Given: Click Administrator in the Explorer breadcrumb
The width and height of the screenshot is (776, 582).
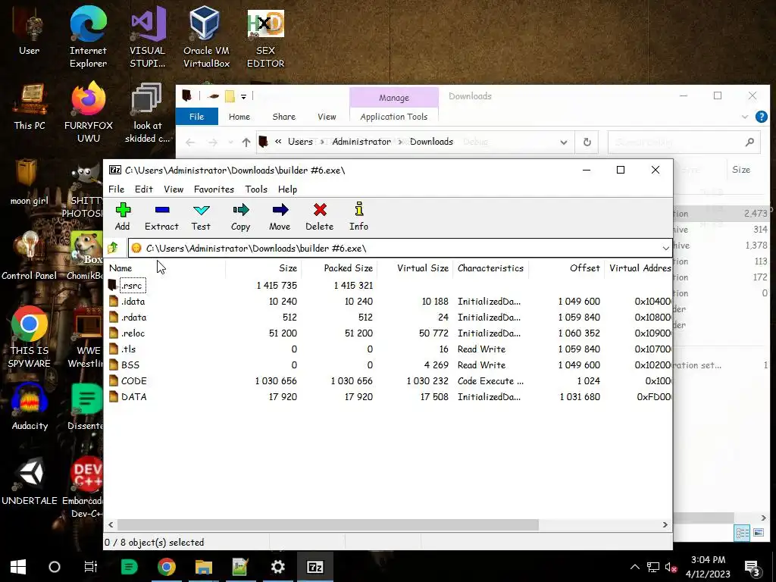Looking at the screenshot, I should (361, 142).
